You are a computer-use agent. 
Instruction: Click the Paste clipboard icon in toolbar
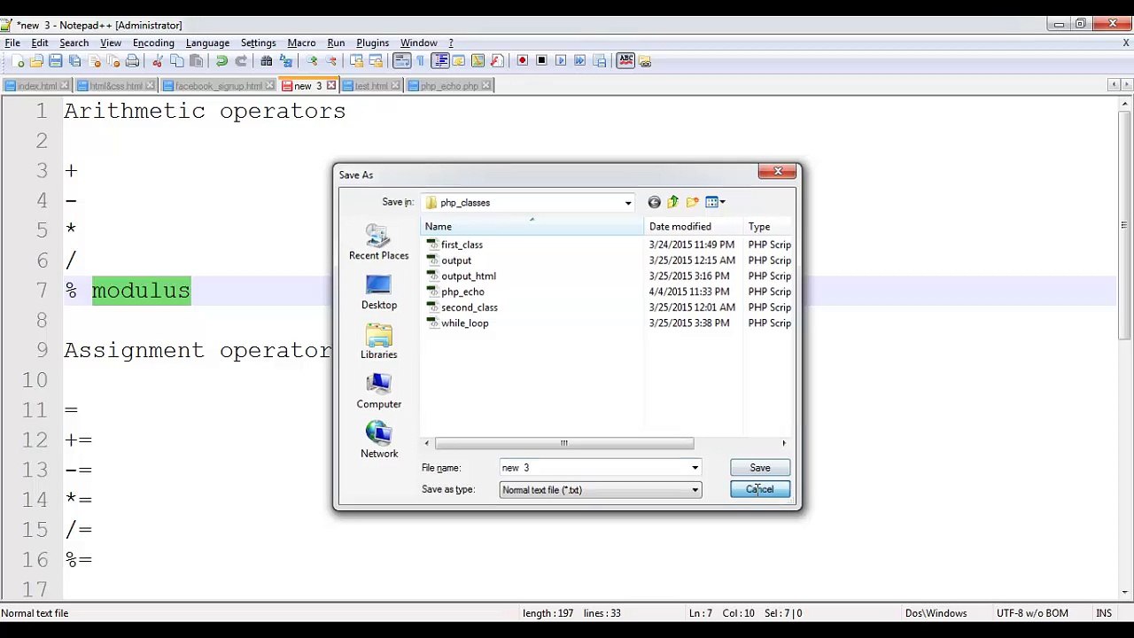[x=197, y=61]
